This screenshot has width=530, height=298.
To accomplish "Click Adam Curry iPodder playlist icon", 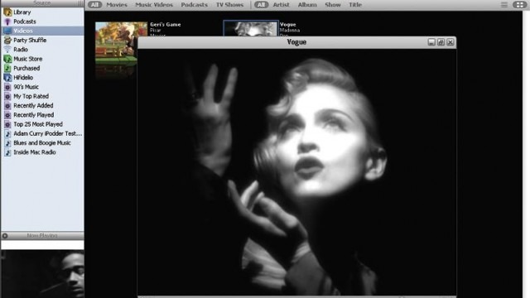I will pos(7,134).
